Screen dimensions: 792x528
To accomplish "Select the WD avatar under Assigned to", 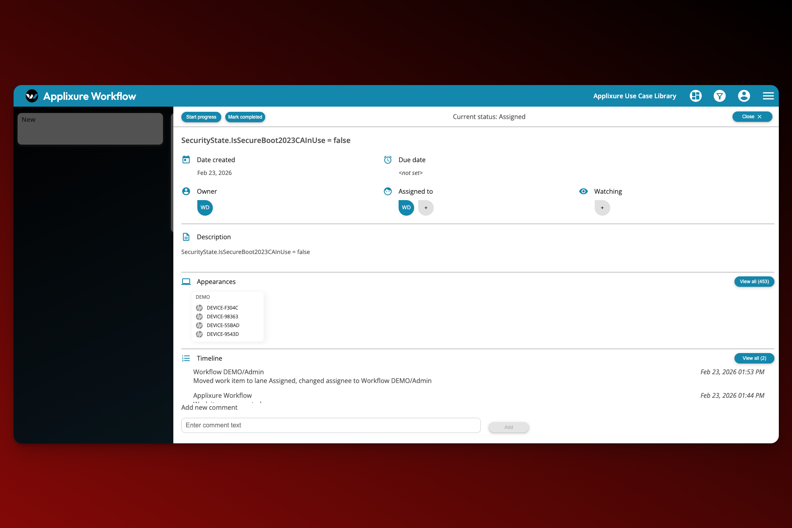I will click(406, 207).
